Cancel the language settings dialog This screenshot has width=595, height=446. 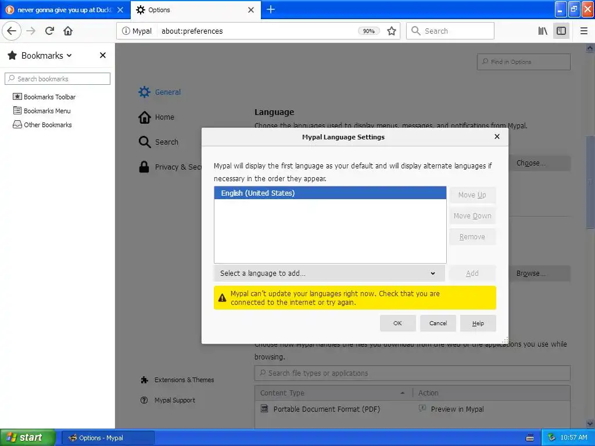[438, 323]
